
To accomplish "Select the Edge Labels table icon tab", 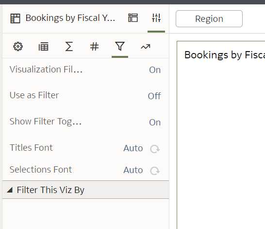I will 43,47.
